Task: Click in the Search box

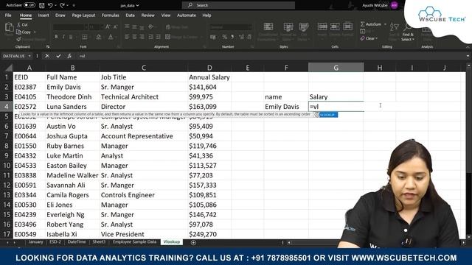Action: pyautogui.click(x=238, y=5)
